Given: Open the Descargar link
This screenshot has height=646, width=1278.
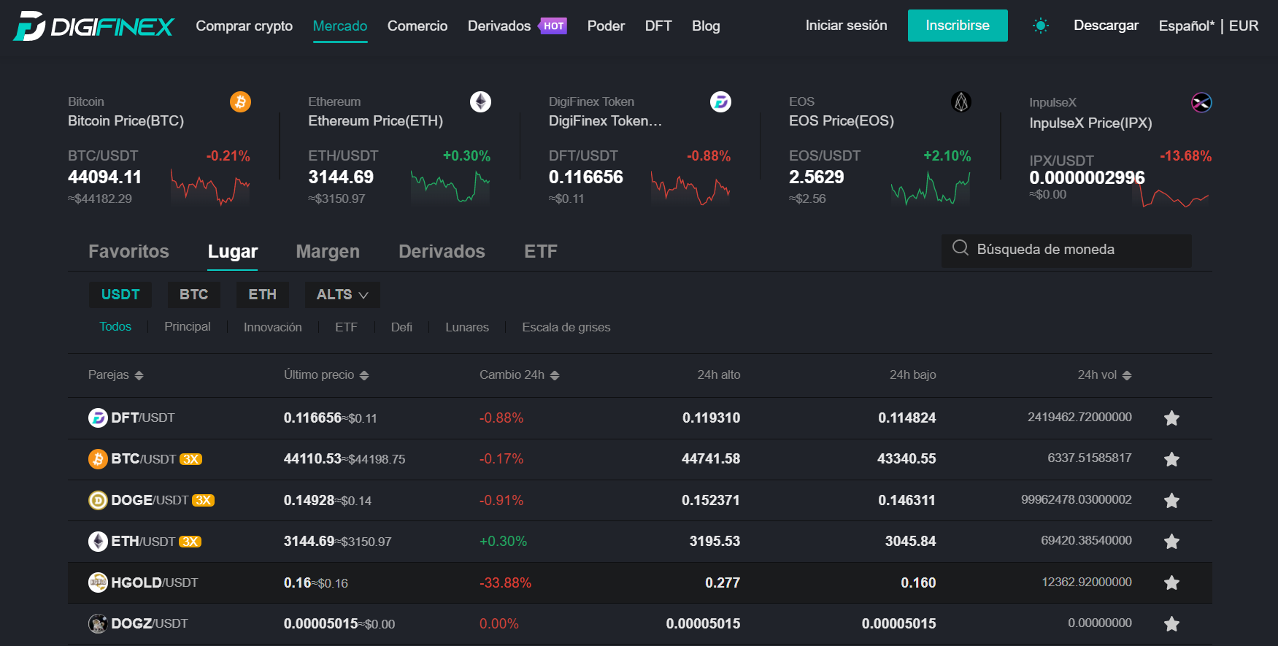Looking at the screenshot, I should pos(1106,26).
